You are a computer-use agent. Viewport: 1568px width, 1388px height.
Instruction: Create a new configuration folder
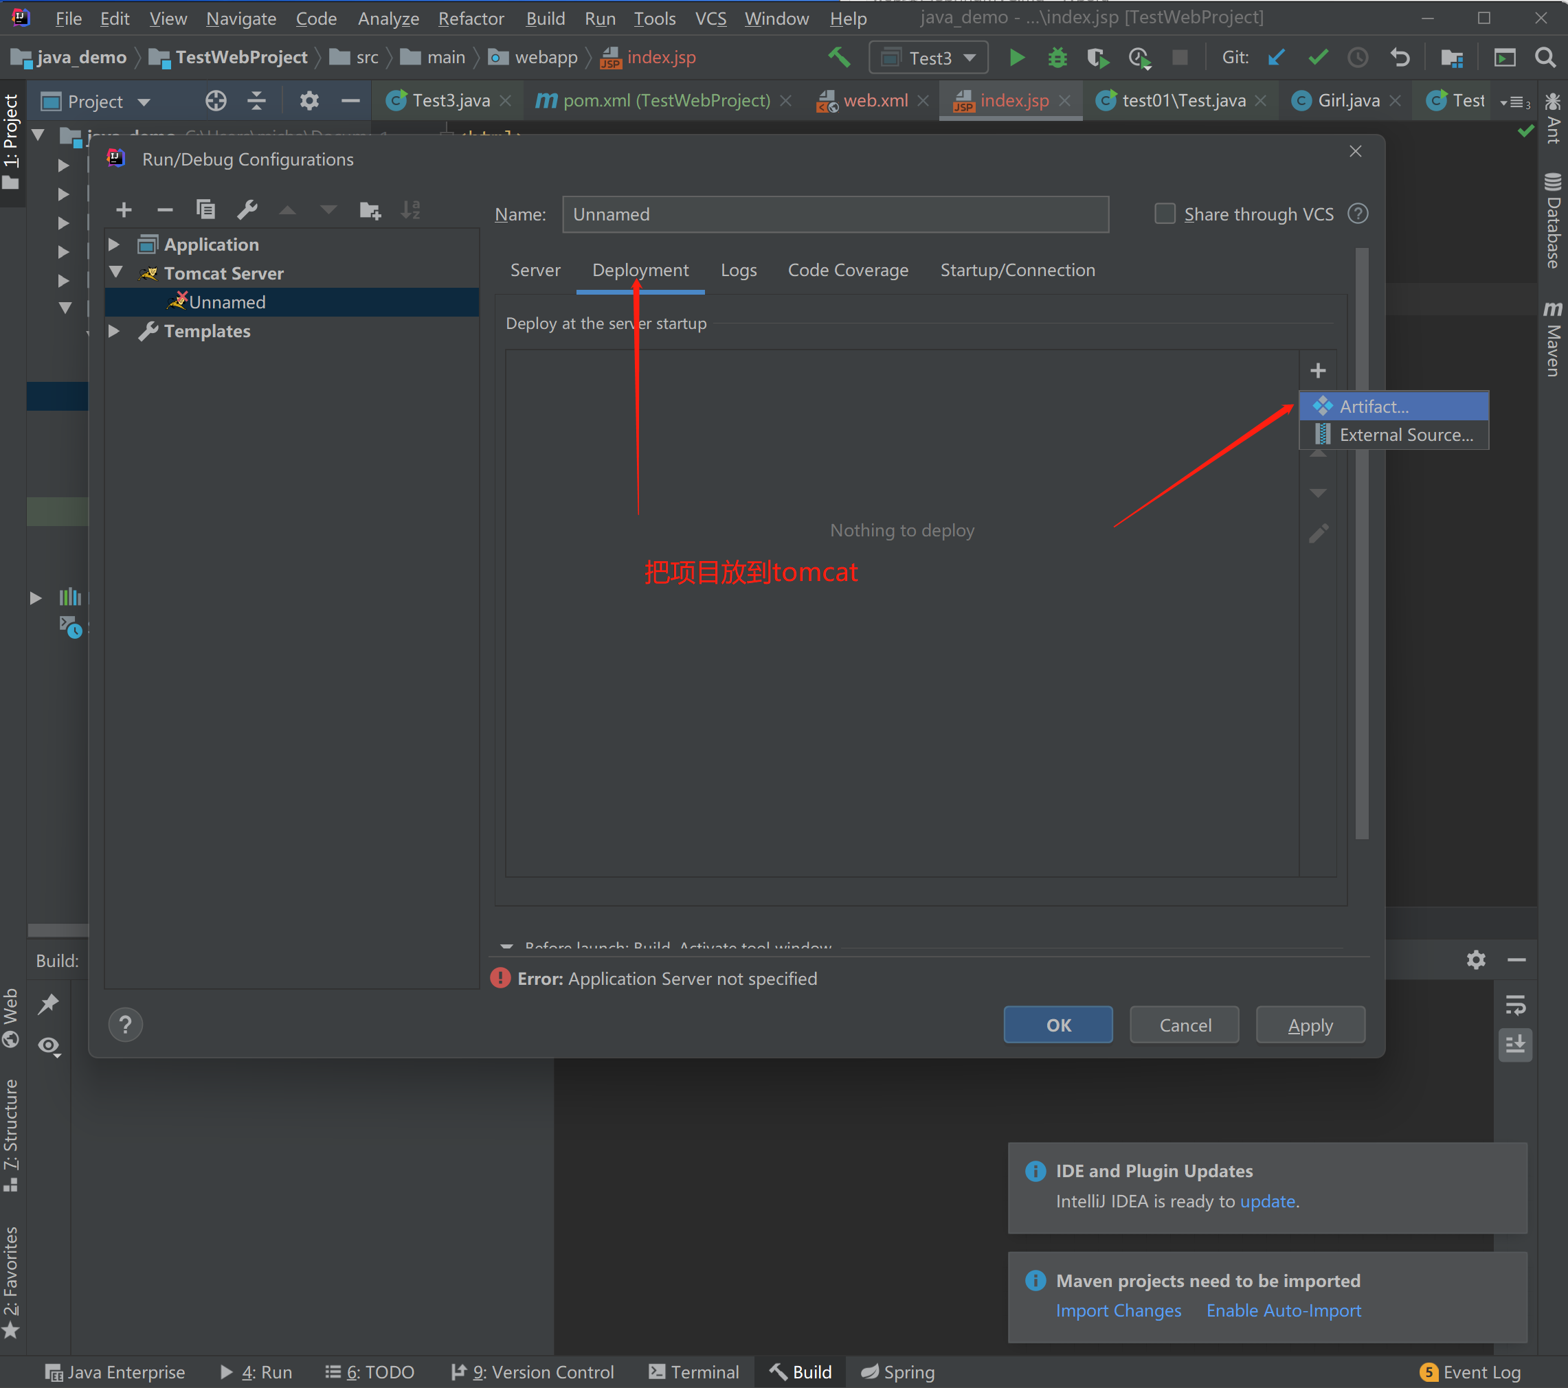(x=370, y=210)
